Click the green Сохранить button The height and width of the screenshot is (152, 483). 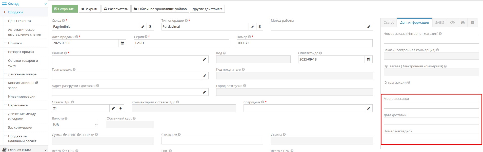coord(65,9)
